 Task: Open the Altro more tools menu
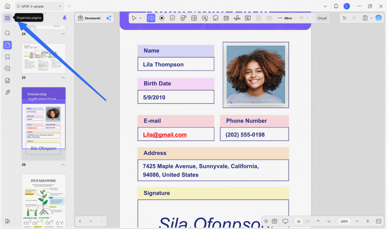tap(285, 18)
